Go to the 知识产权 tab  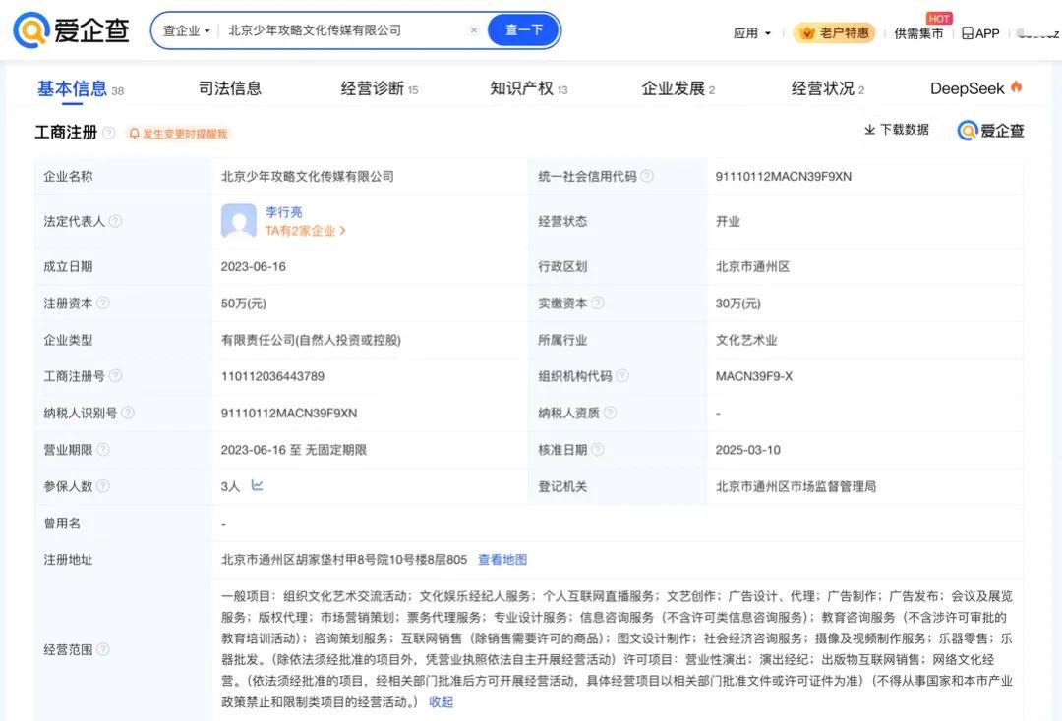[x=528, y=88]
